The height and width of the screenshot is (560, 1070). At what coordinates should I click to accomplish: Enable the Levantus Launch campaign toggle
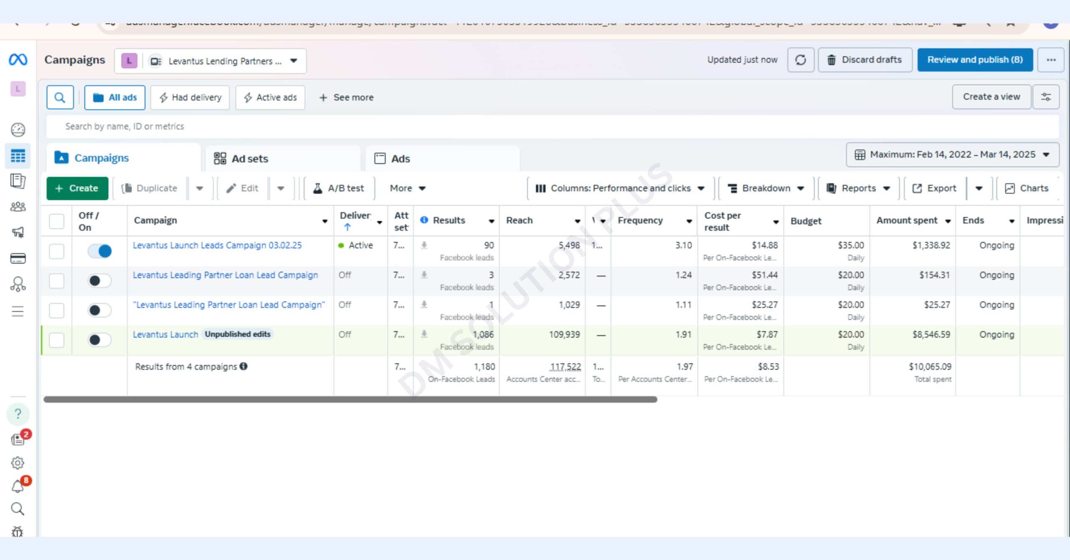pyautogui.click(x=100, y=340)
